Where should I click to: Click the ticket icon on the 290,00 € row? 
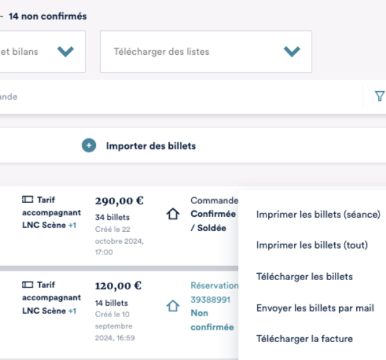click(26, 200)
